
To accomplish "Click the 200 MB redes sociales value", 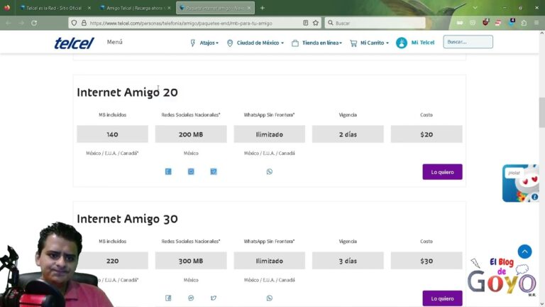I will pos(191,134).
